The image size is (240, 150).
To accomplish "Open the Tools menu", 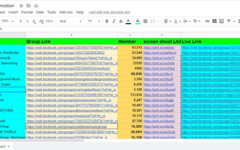I will 52,12.
